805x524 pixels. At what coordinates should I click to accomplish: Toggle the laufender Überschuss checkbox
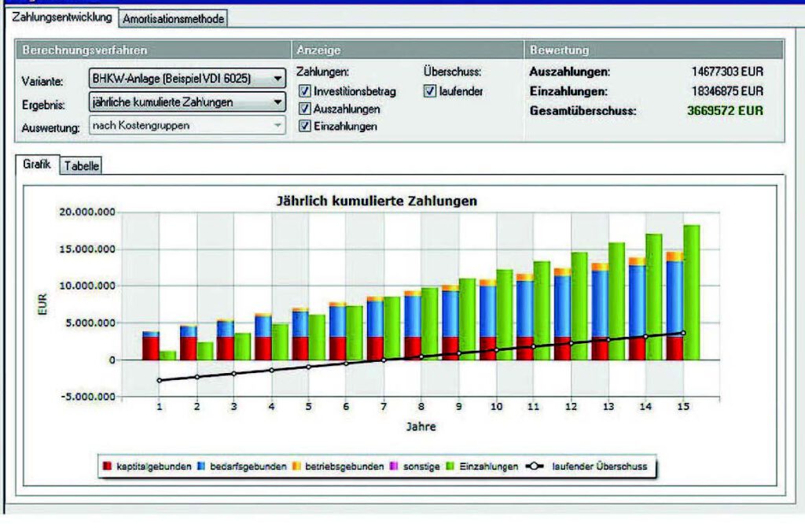click(430, 91)
